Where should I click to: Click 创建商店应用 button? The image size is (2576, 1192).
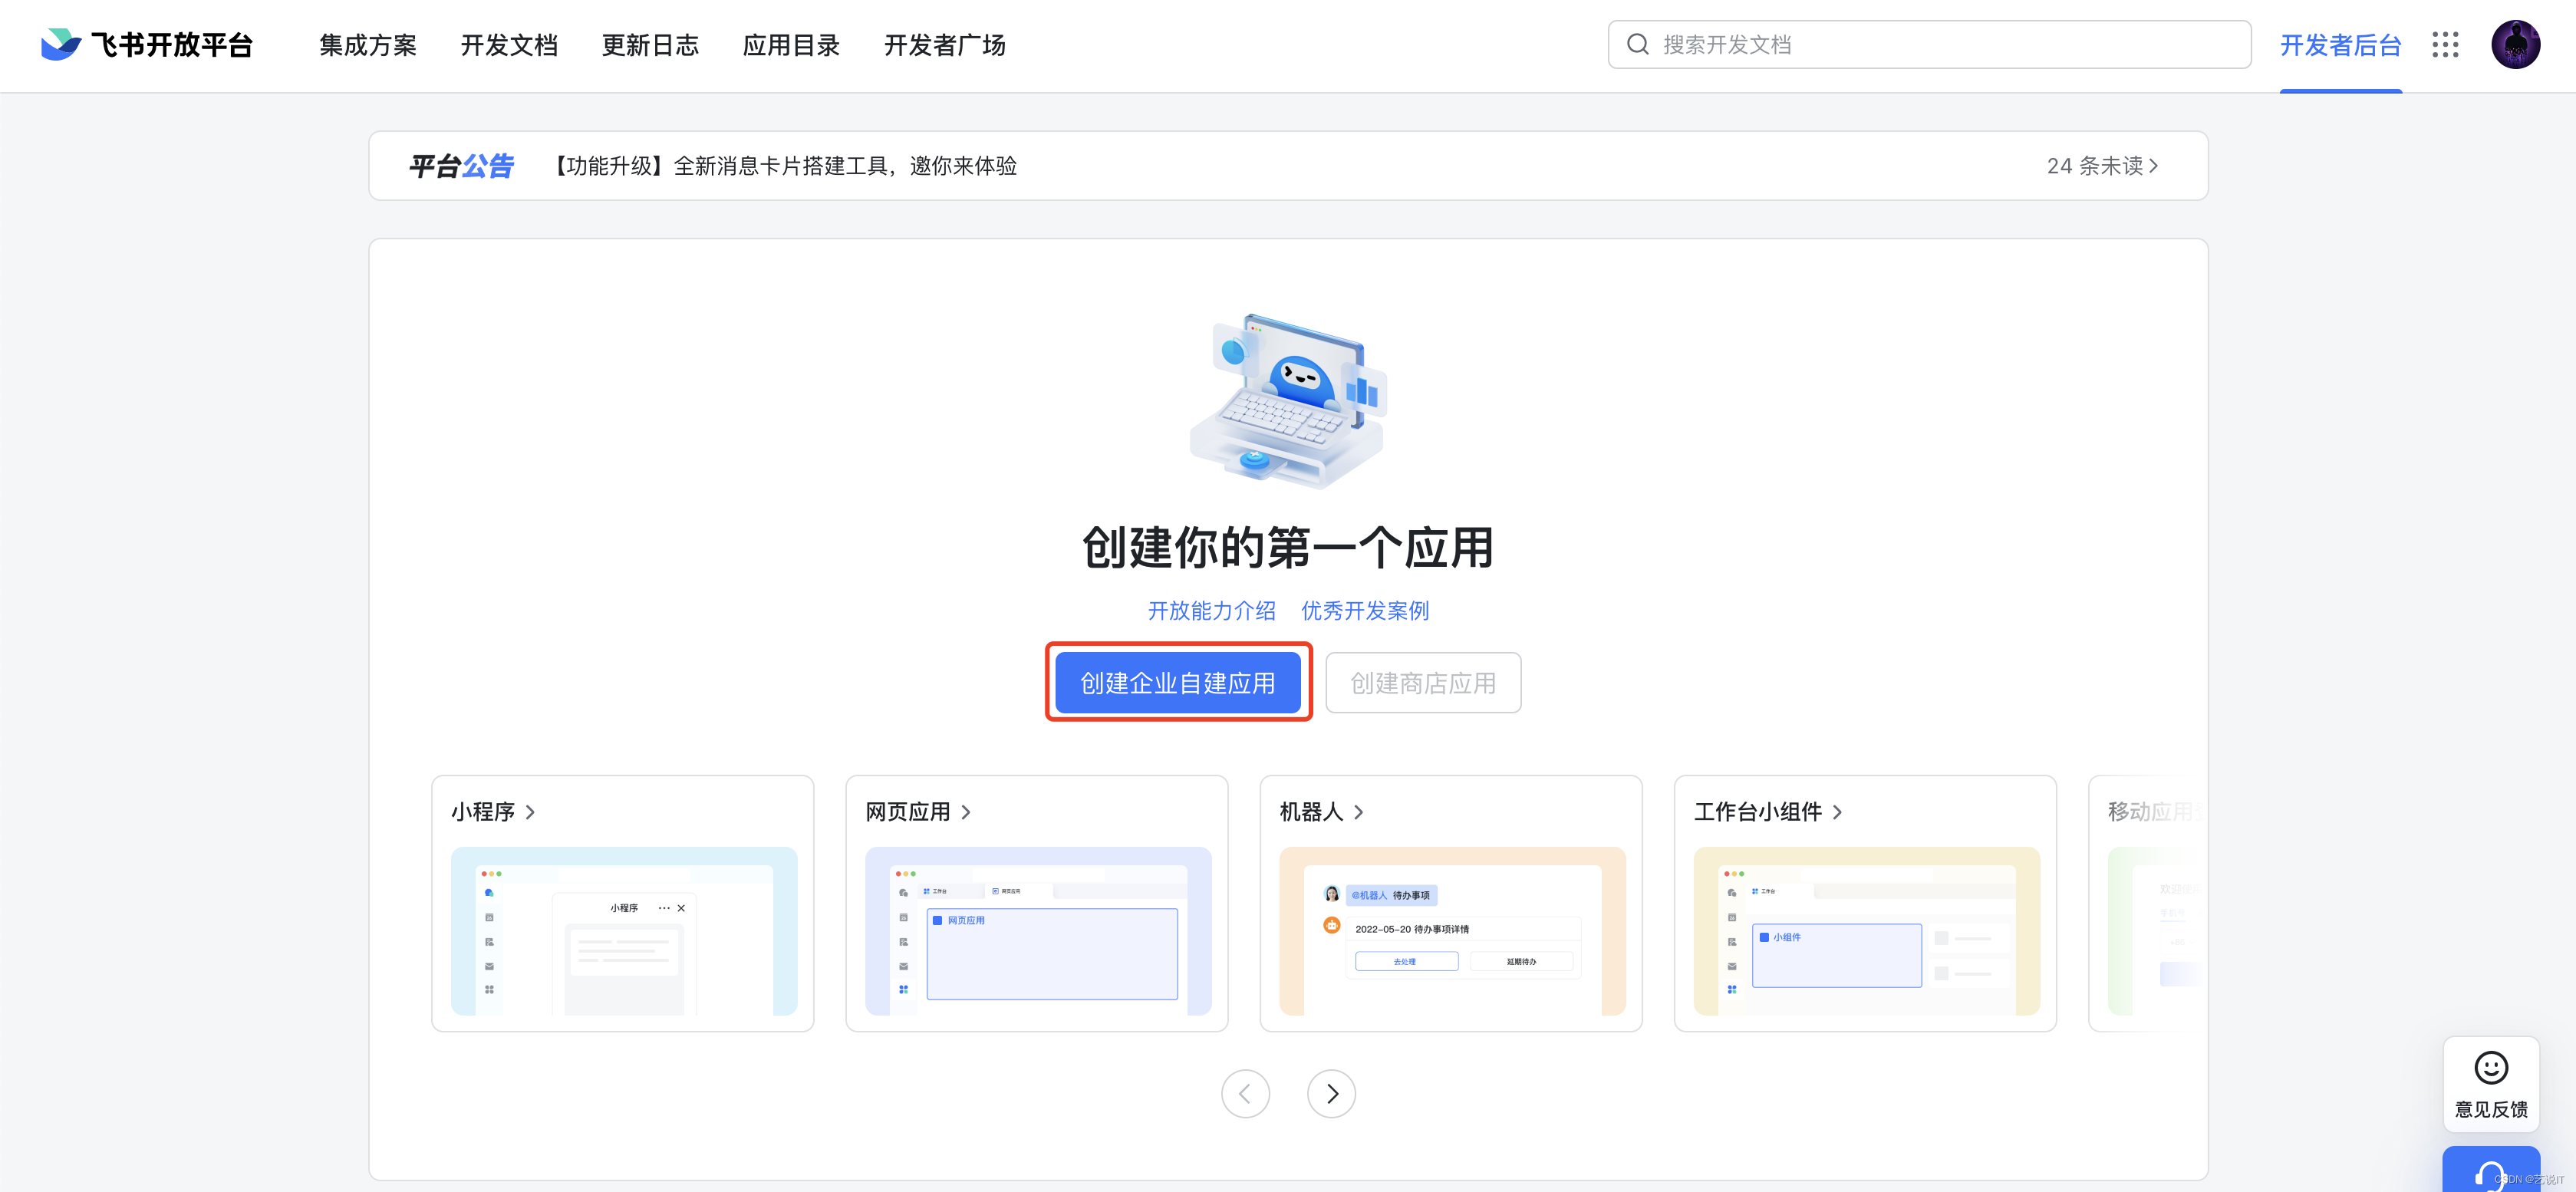coord(1423,683)
